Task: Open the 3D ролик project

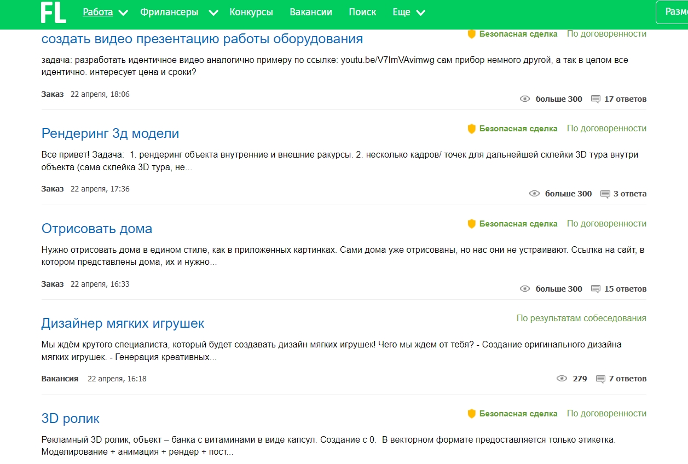Action: 71,419
